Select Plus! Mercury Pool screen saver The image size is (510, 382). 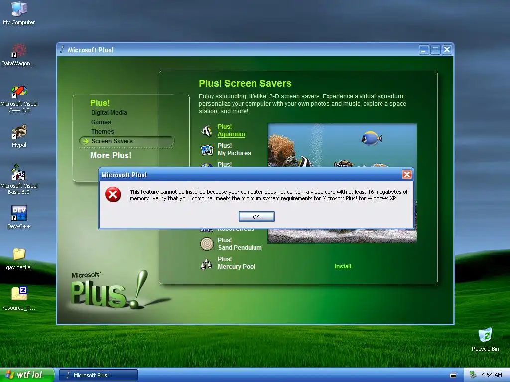point(236,263)
